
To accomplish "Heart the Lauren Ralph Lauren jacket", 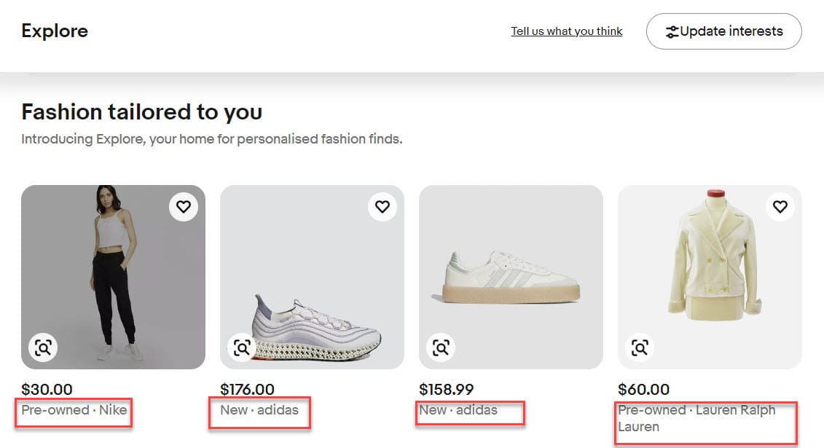I will (x=780, y=207).
